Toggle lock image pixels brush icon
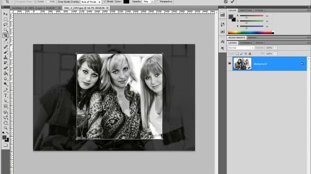 pos(242,54)
